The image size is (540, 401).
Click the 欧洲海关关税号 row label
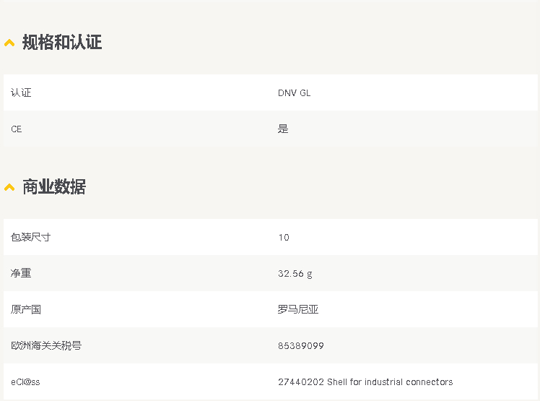pyautogui.click(x=46, y=345)
